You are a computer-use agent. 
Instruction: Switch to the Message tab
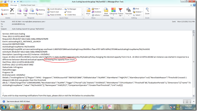pos(13,5)
